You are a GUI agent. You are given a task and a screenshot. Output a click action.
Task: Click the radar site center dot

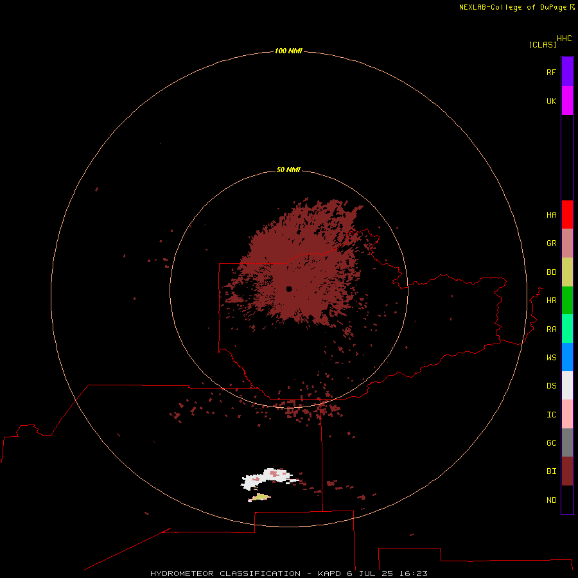[x=290, y=289]
